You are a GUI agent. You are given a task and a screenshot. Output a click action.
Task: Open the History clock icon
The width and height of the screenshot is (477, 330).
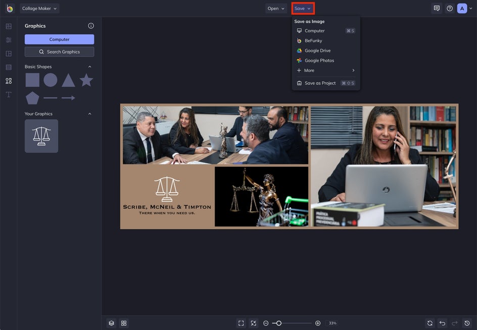pos(467,323)
